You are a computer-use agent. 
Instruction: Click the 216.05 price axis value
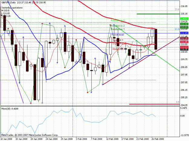(184, 6)
